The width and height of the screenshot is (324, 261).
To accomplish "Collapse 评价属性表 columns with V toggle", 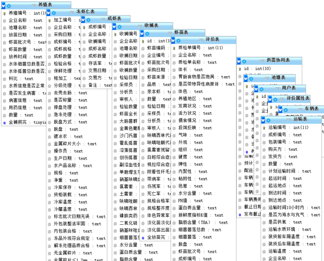I will 270,99.
